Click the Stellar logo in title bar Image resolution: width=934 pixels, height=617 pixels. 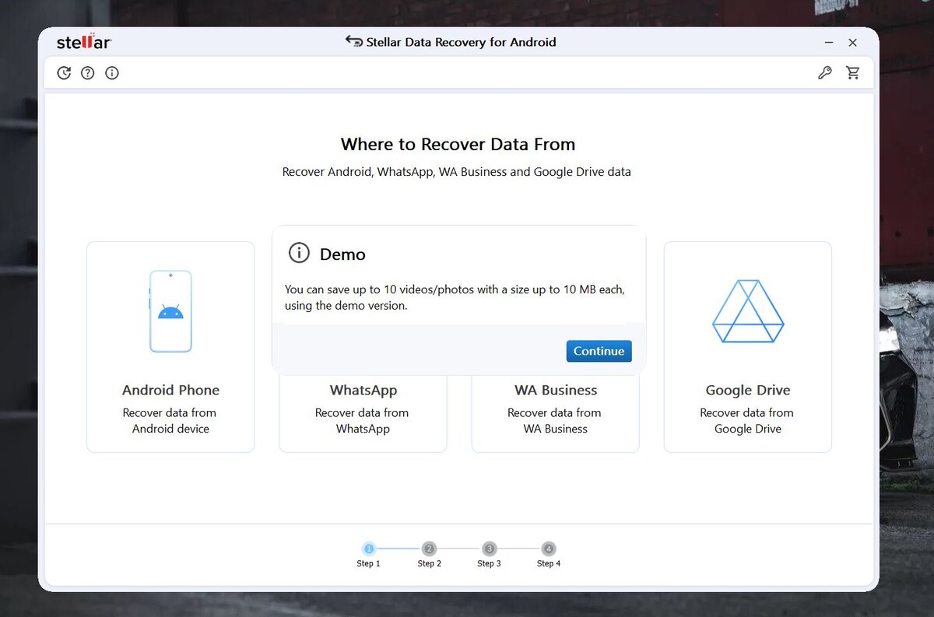point(83,42)
